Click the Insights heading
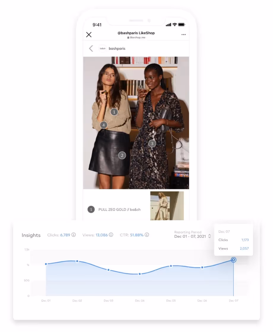Screen dimensions: 273x332 [x=31, y=235]
